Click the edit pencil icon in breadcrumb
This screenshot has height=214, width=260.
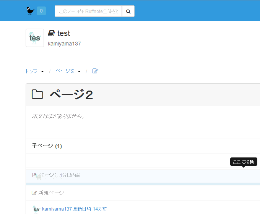pos(95,71)
